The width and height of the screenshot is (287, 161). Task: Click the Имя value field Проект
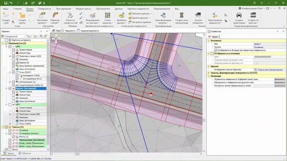[270, 44]
